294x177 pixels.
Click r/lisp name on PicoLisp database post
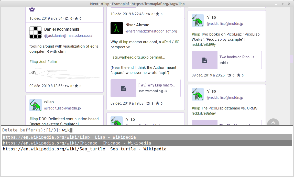(211, 91)
